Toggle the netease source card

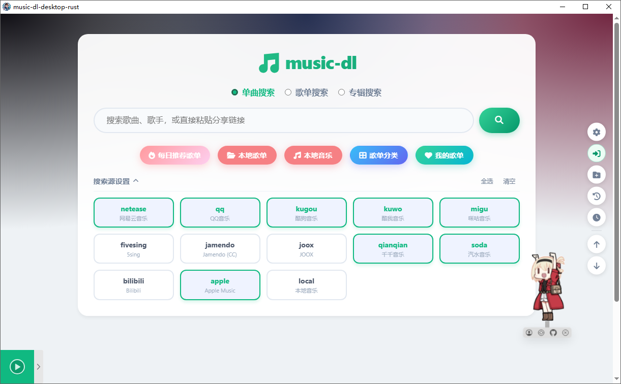pos(134,213)
